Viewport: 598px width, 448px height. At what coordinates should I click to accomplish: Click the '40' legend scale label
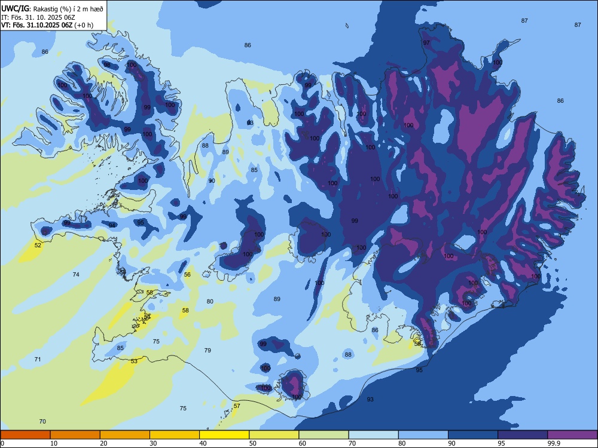[203, 443]
